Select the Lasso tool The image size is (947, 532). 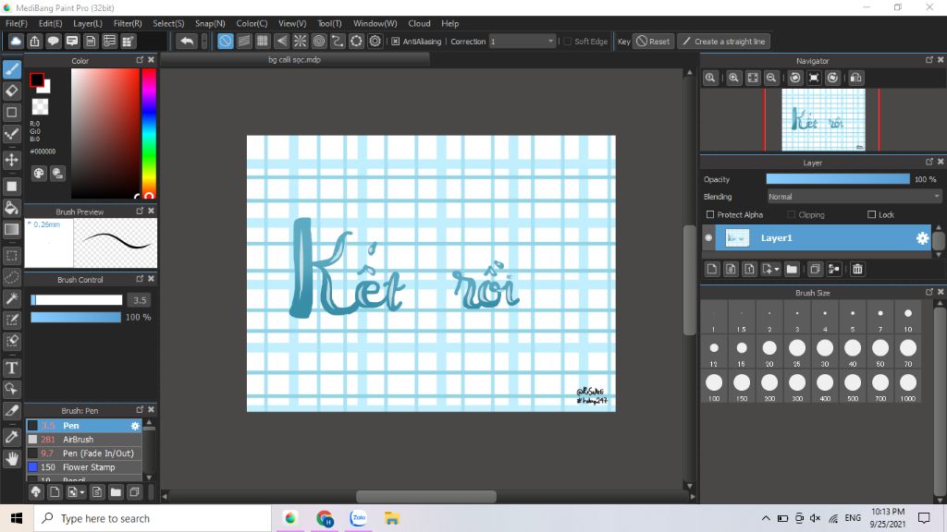click(11, 277)
